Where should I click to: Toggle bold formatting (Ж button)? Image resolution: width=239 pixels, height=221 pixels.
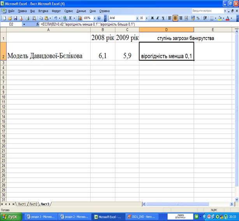[x=152, y=18]
